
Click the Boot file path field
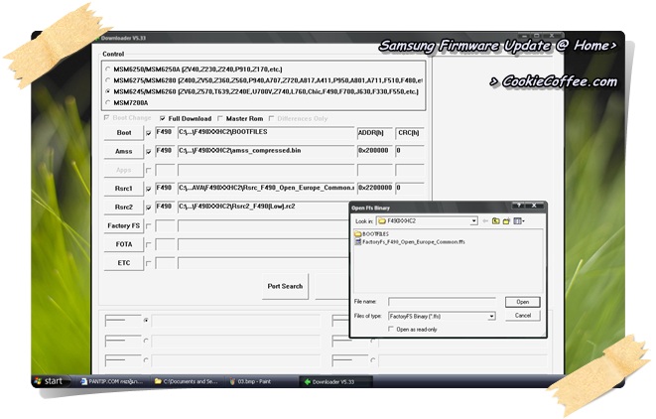[x=266, y=133]
